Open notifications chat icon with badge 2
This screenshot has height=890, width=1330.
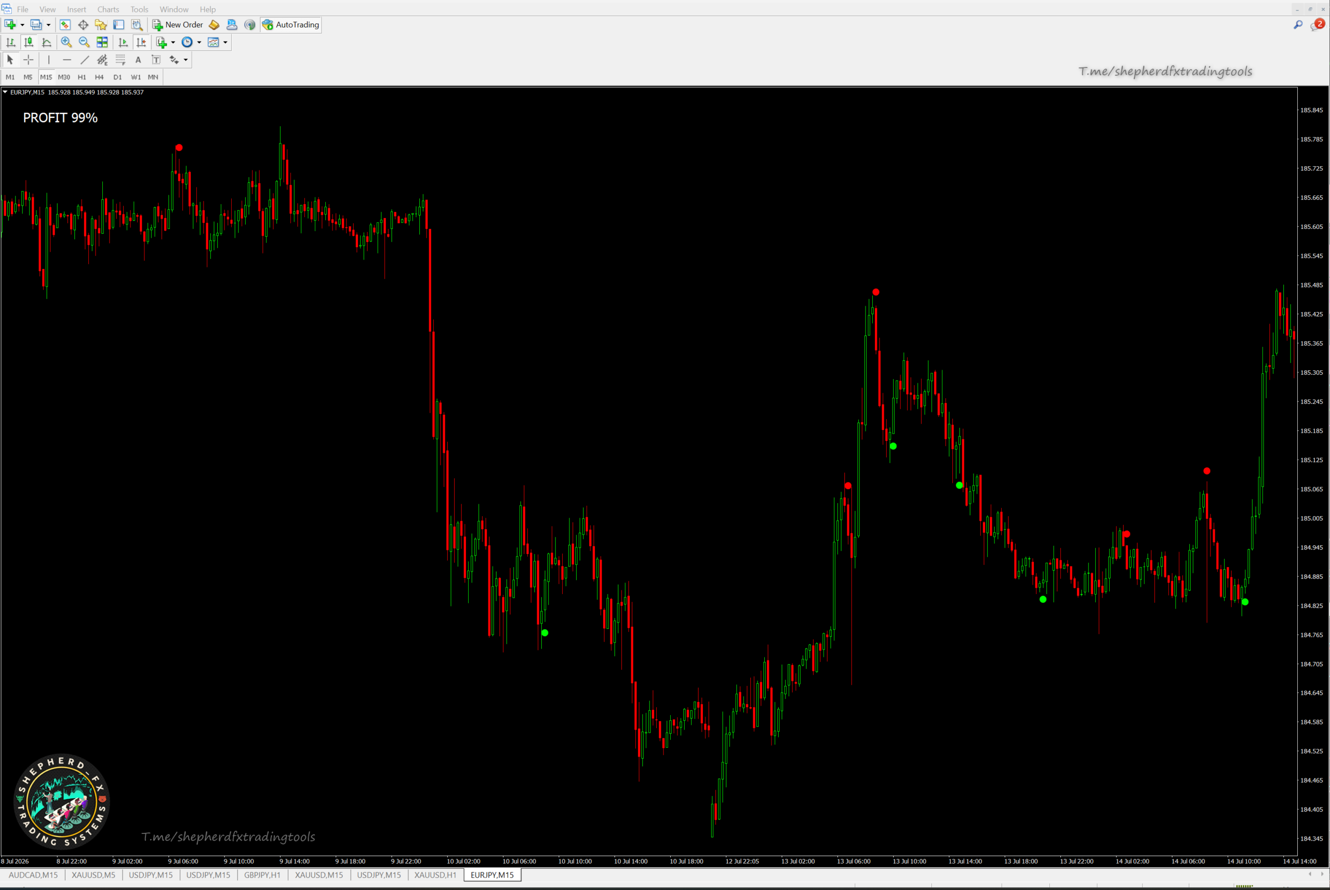click(1317, 25)
